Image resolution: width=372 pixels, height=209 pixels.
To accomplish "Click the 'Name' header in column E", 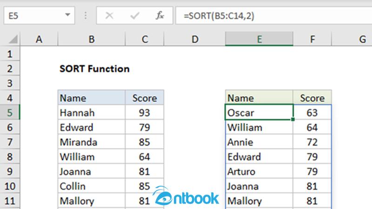I will [x=259, y=98].
